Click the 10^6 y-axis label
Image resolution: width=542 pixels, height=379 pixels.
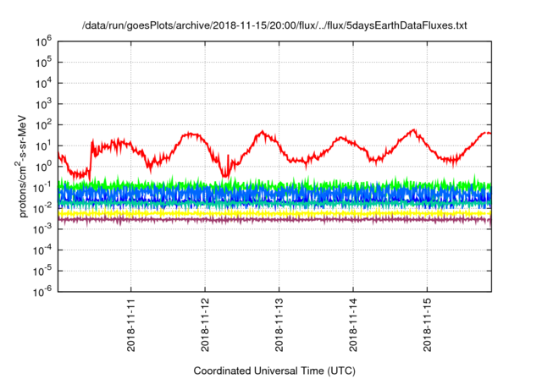click(x=43, y=41)
